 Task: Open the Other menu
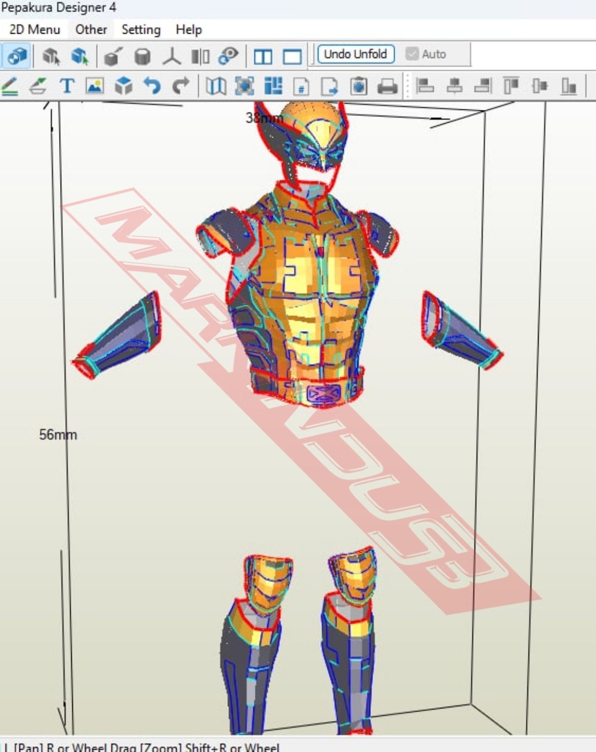click(90, 29)
